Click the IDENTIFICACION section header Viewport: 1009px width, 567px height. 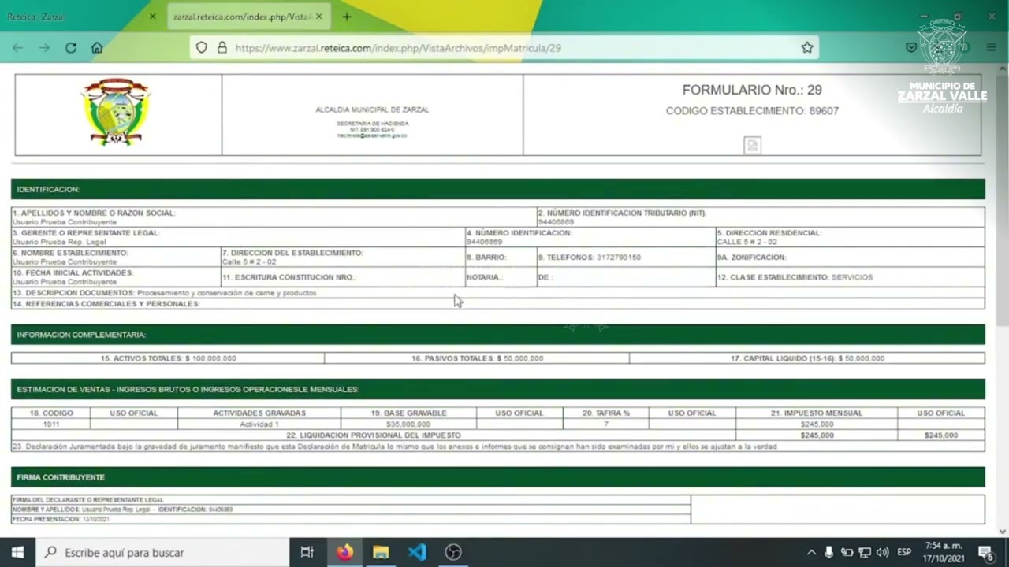(497, 189)
